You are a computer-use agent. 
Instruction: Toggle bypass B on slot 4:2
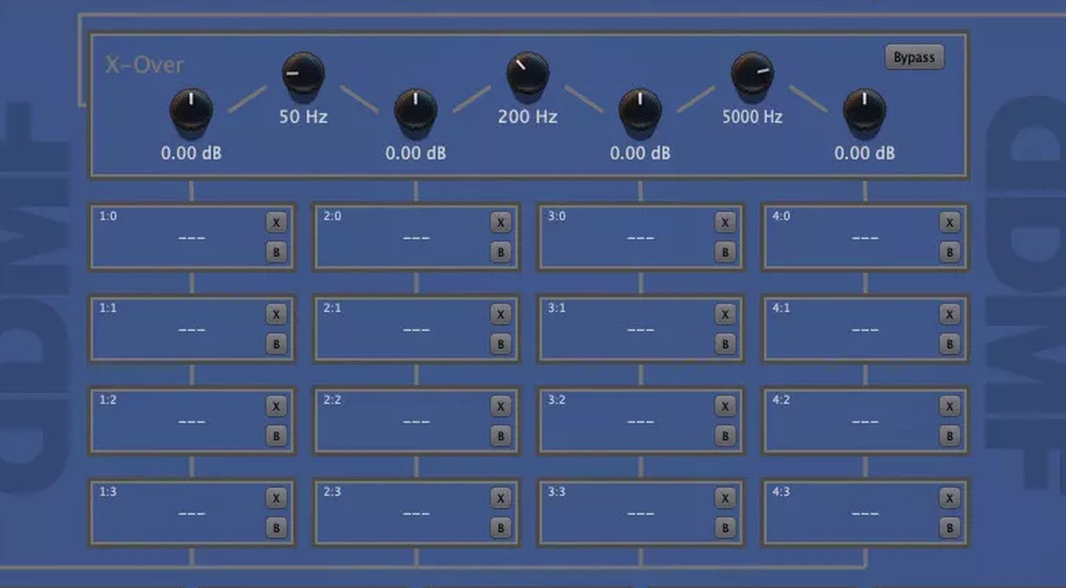[950, 437]
